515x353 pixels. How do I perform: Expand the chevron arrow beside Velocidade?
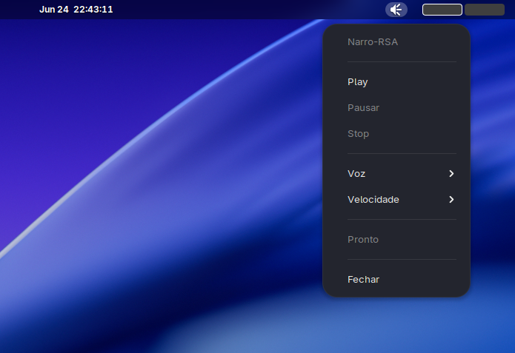pos(451,200)
